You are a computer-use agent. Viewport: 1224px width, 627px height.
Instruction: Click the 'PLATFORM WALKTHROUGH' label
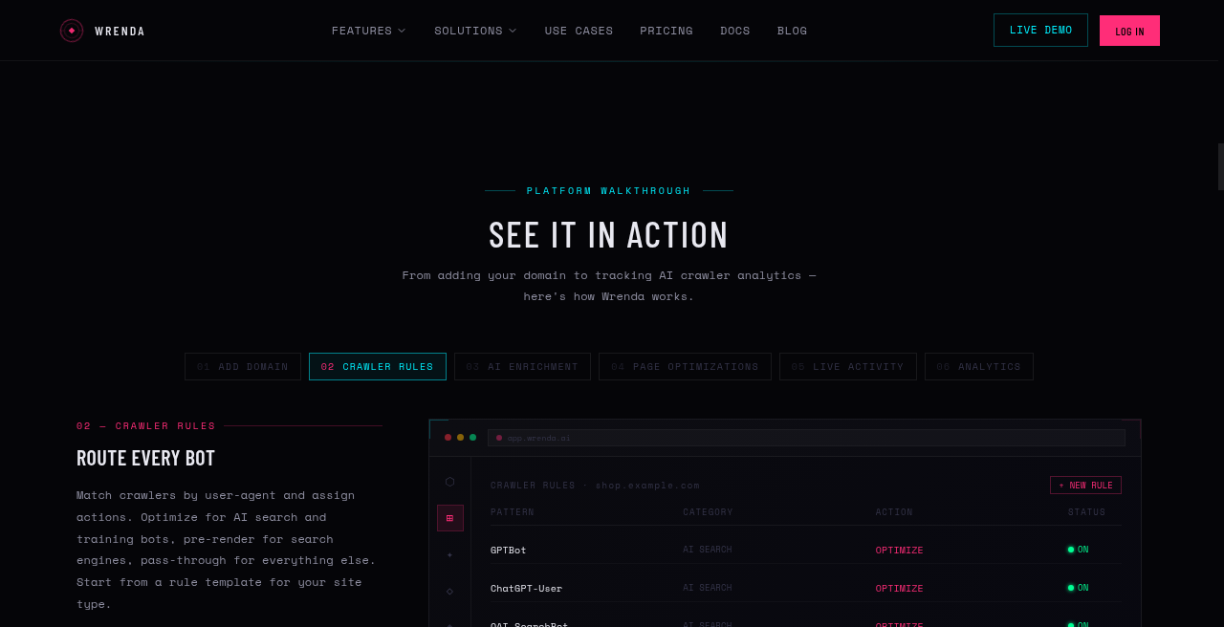pos(609,191)
